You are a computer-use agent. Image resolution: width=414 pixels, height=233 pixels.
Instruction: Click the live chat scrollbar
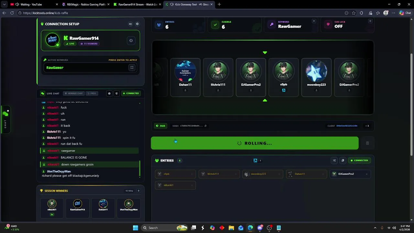tap(140, 169)
